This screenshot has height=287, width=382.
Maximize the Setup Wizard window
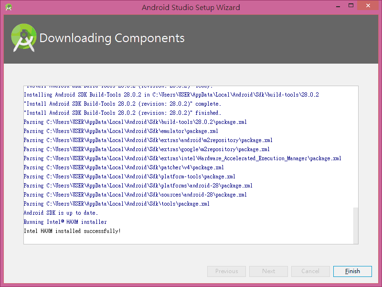click(351, 6)
